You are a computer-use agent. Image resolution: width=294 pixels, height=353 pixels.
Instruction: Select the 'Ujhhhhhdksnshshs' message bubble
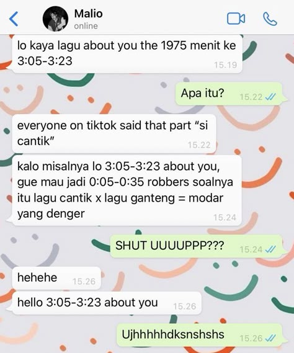(199, 335)
